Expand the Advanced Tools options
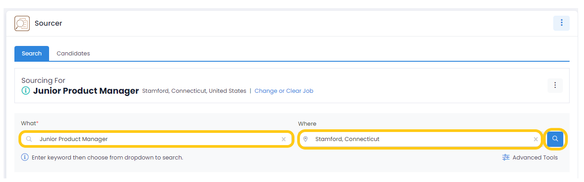The image size is (584, 182). [530, 158]
